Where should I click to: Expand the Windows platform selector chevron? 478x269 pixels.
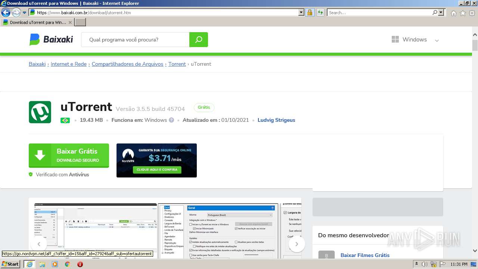pos(437,40)
